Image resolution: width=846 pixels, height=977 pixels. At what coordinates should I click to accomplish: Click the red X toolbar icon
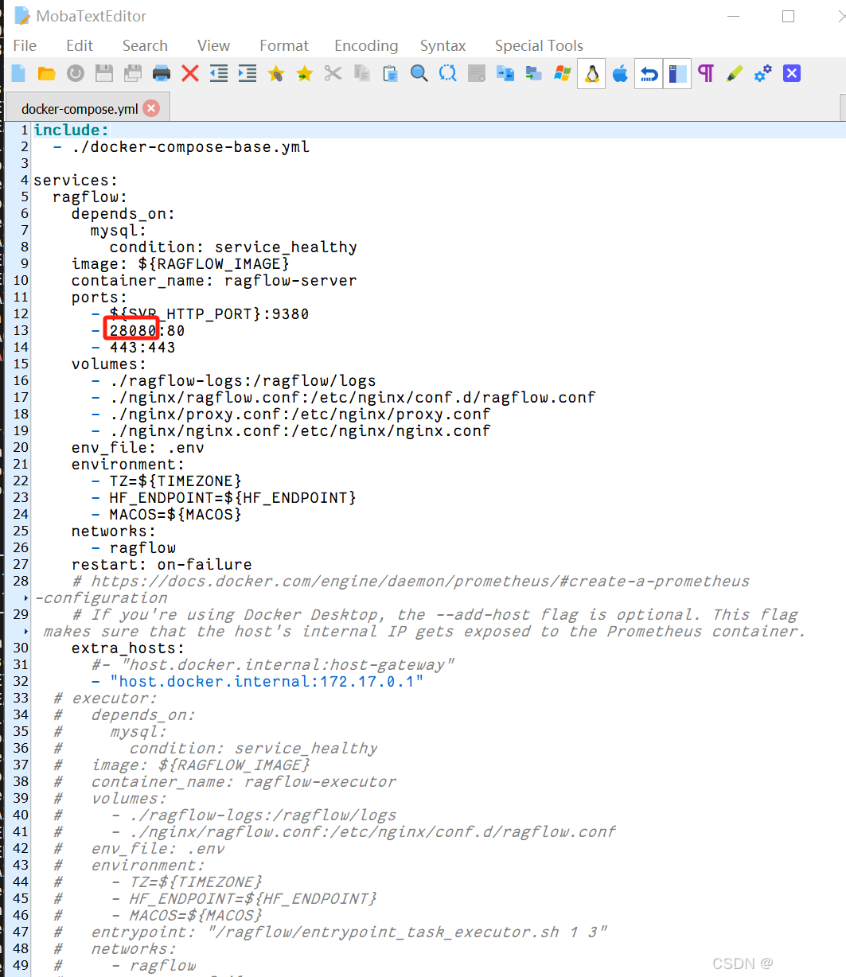(x=190, y=74)
